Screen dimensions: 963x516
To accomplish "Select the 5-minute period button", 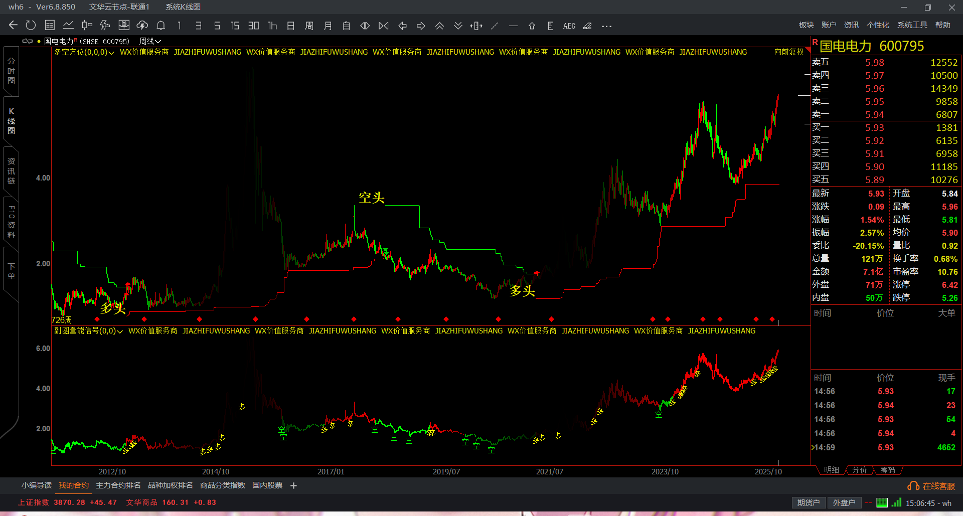I will coord(217,26).
